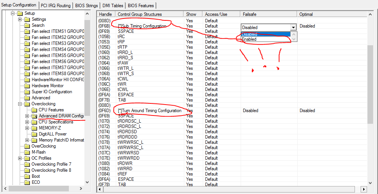Collapse the Overclocking tree node
The image size is (378, 194).
click(x=20, y=104)
